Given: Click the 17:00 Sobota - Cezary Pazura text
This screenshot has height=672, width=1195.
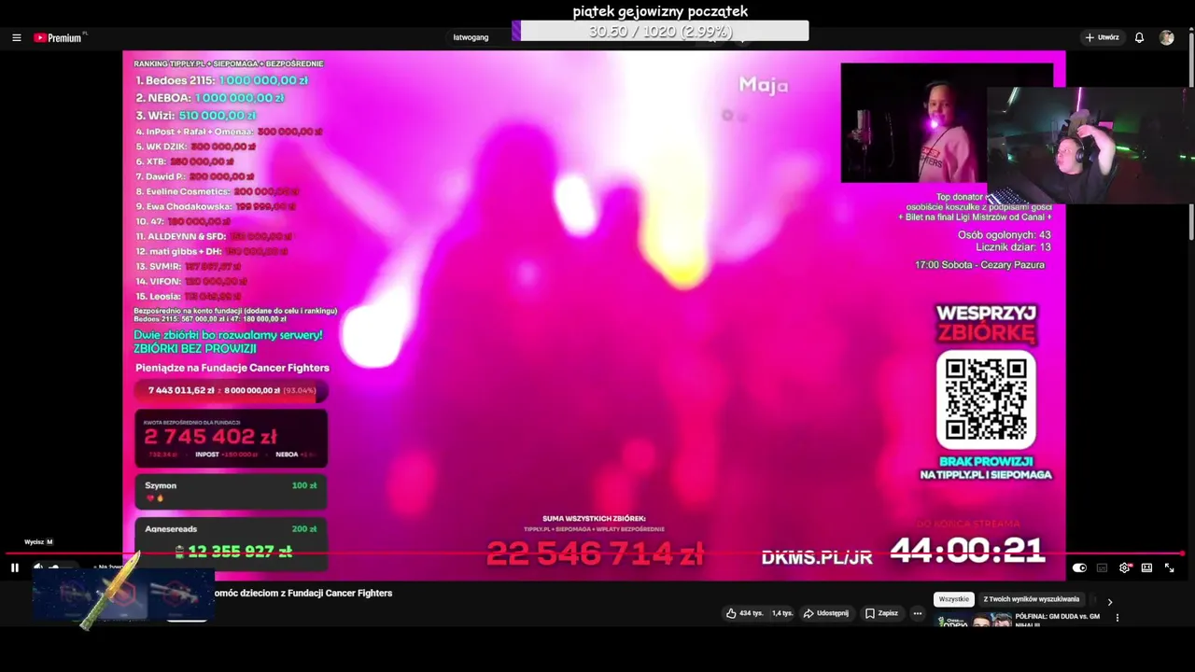Looking at the screenshot, I should click(979, 265).
